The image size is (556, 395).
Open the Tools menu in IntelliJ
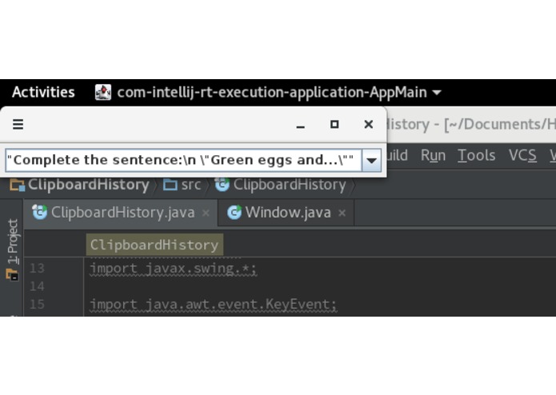coord(476,155)
